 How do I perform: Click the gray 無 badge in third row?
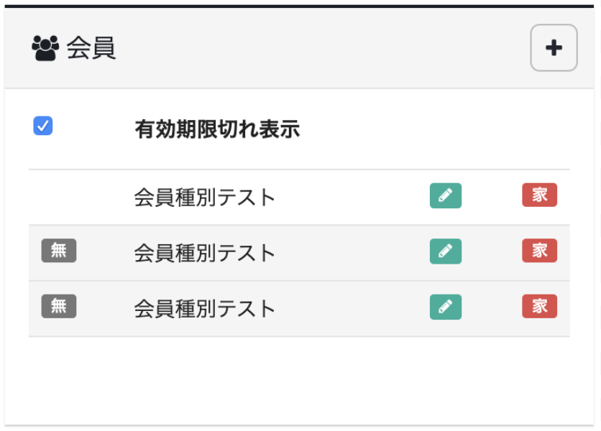[x=59, y=307]
